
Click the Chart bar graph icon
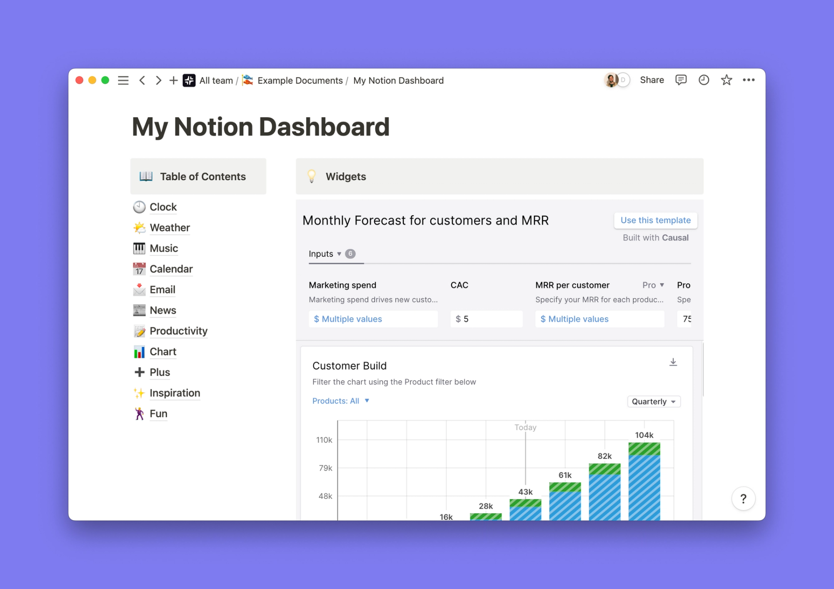[139, 352]
